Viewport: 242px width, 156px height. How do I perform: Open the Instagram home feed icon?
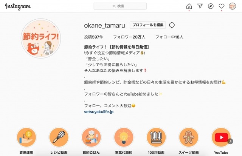(x=189, y=6)
